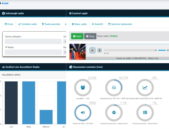Click the gear icon beside Stare radio

coord(73,24)
